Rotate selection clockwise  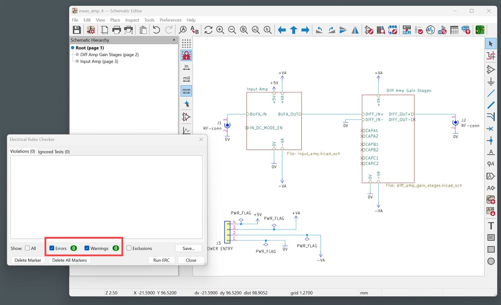[x=331, y=30]
